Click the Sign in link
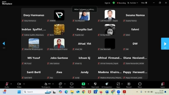Screen dimensions: 169x95 [x=107, y=3]
